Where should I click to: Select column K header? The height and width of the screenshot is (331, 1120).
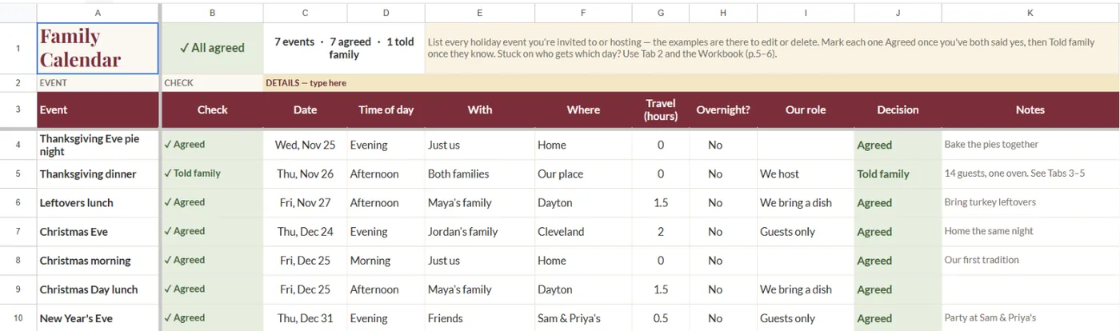[1030, 13]
